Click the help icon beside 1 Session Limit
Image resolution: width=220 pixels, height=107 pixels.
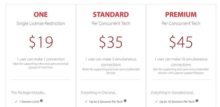point(41,101)
